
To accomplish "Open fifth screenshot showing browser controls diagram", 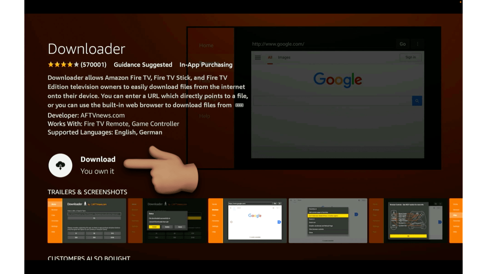I will [408, 221].
